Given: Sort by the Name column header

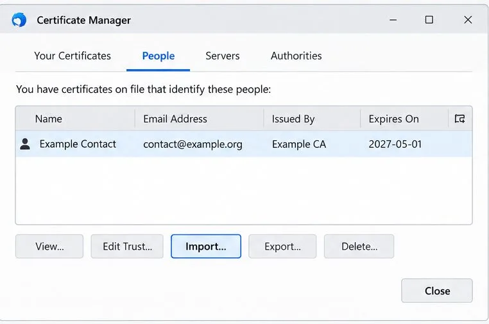Looking at the screenshot, I should point(76,118).
